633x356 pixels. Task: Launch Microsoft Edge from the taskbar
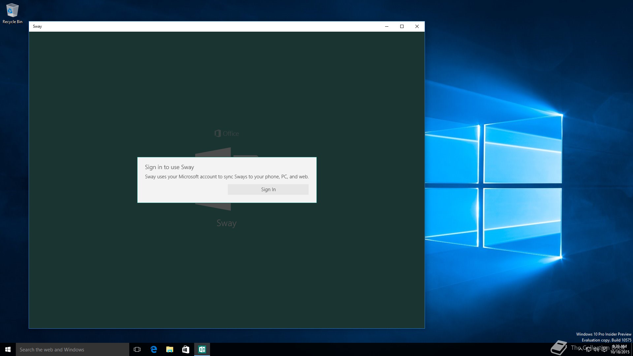(154, 349)
